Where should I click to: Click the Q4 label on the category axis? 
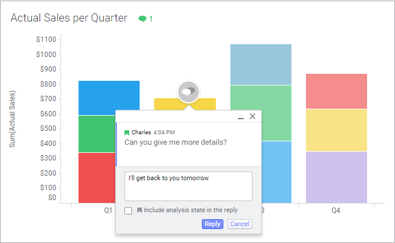(x=336, y=210)
